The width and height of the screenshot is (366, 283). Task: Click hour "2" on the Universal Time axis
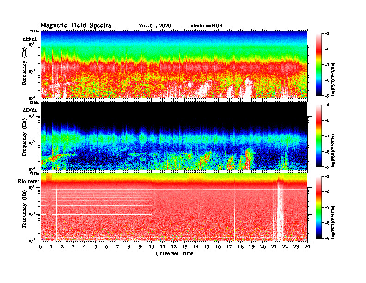(x=62, y=247)
